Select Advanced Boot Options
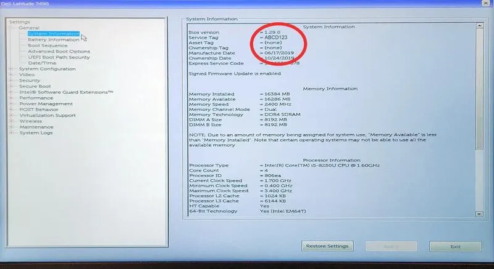The image size is (494, 269). coord(59,52)
